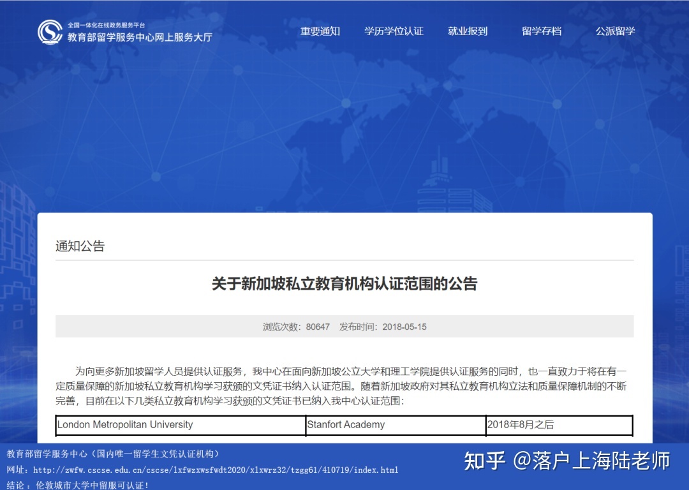This screenshot has height=490, width=689.
Task: Select the Stanfort Academy table cell
Action: click(x=396, y=425)
